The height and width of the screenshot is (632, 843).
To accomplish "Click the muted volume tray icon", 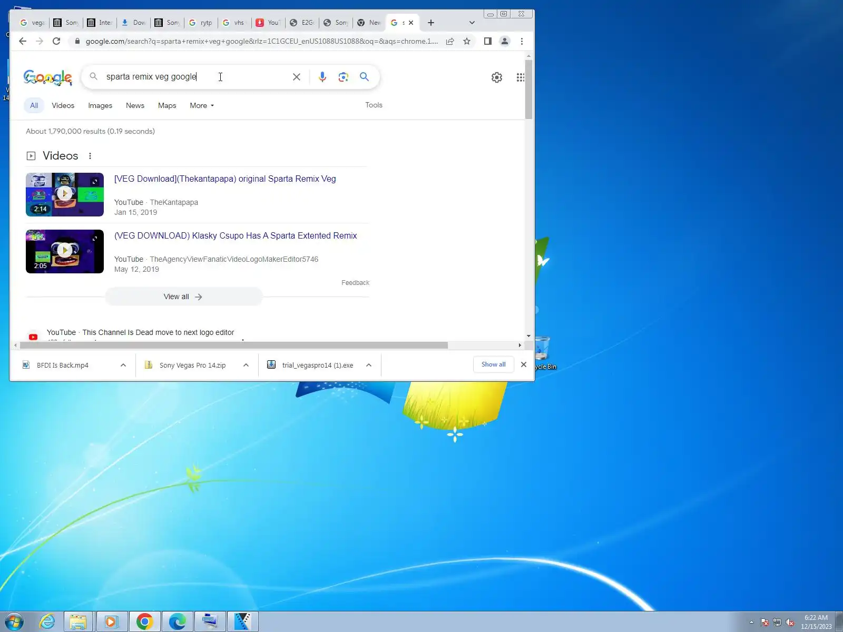I will click(x=790, y=623).
